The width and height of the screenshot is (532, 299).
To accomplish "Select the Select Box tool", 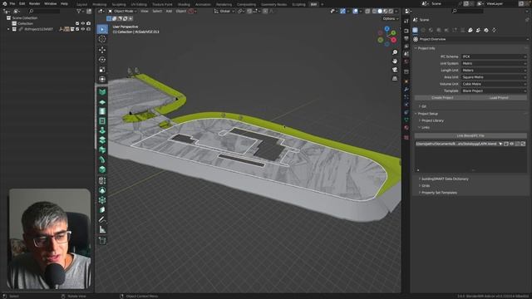I will point(102,29).
